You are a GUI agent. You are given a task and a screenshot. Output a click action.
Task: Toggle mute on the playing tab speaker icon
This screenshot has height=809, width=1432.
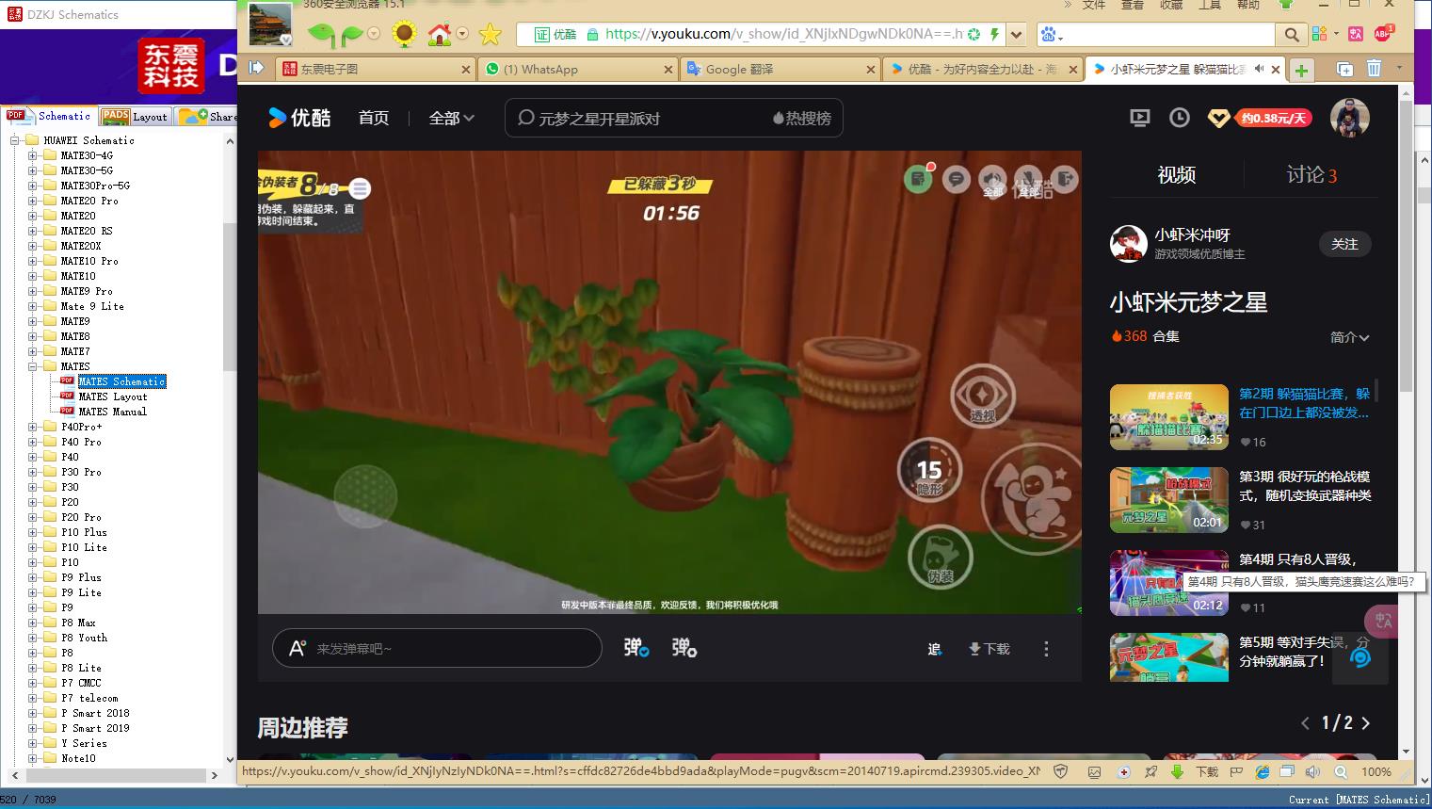click(x=1259, y=69)
